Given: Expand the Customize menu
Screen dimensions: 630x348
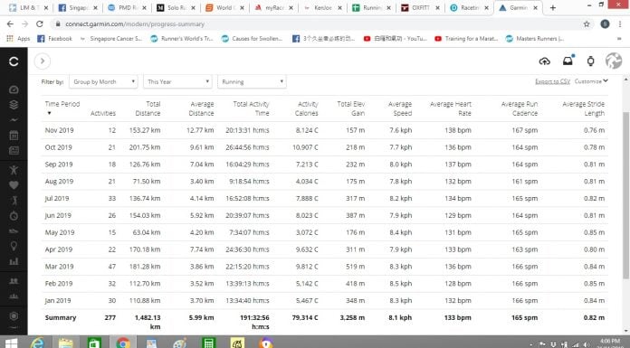Looking at the screenshot, I should pos(591,81).
